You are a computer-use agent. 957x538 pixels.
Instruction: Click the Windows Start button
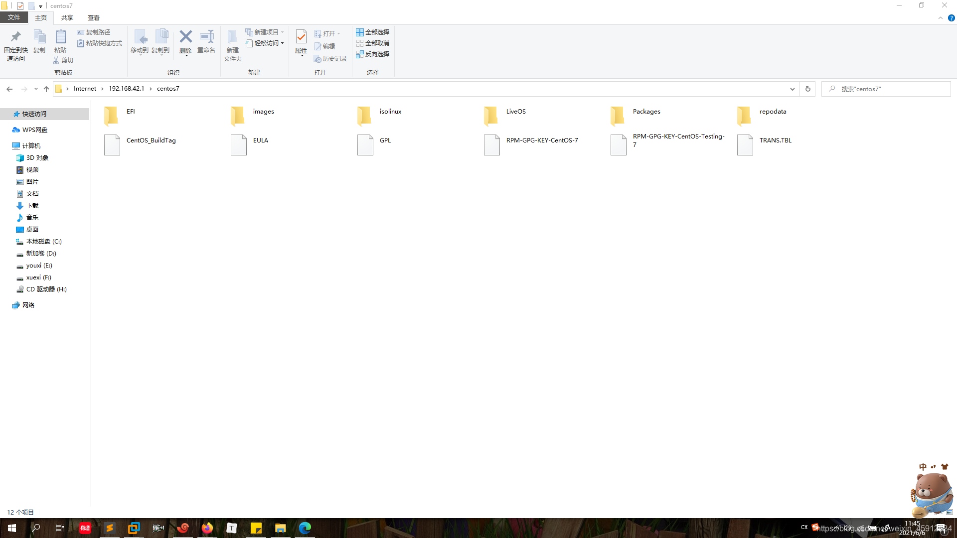click(x=12, y=528)
